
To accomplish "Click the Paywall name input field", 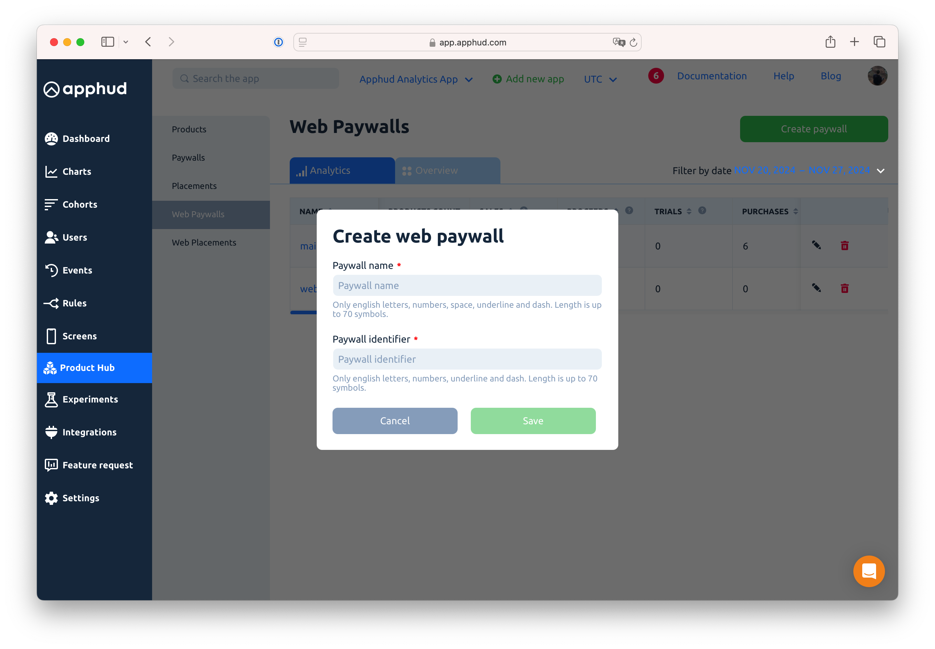I will 467,285.
